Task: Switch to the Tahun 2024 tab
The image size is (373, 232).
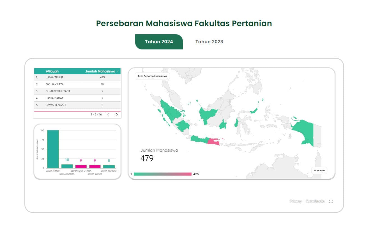Action: click(x=159, y=42)
